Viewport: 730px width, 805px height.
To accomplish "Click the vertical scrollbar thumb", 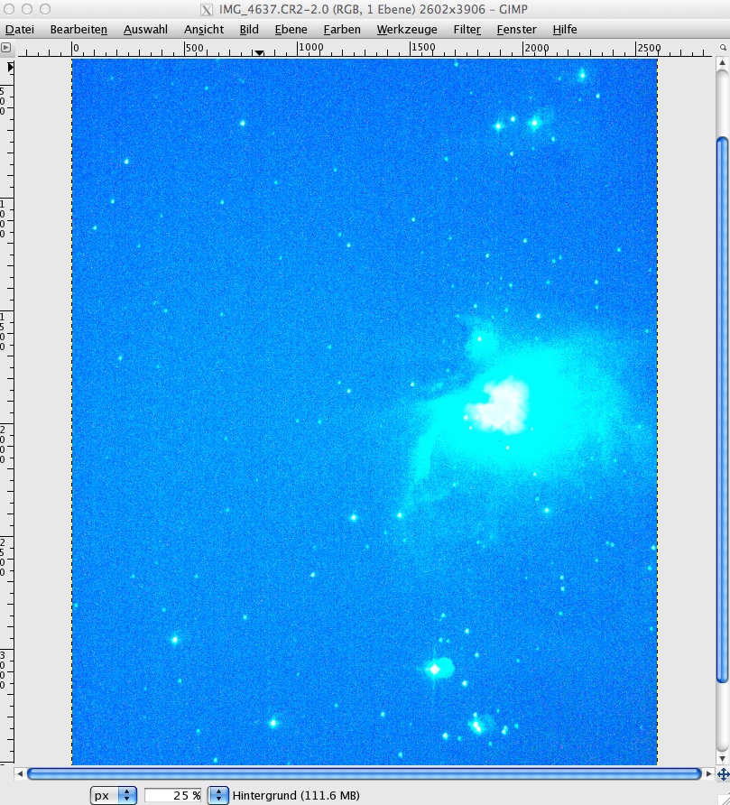I will (721, 406).
